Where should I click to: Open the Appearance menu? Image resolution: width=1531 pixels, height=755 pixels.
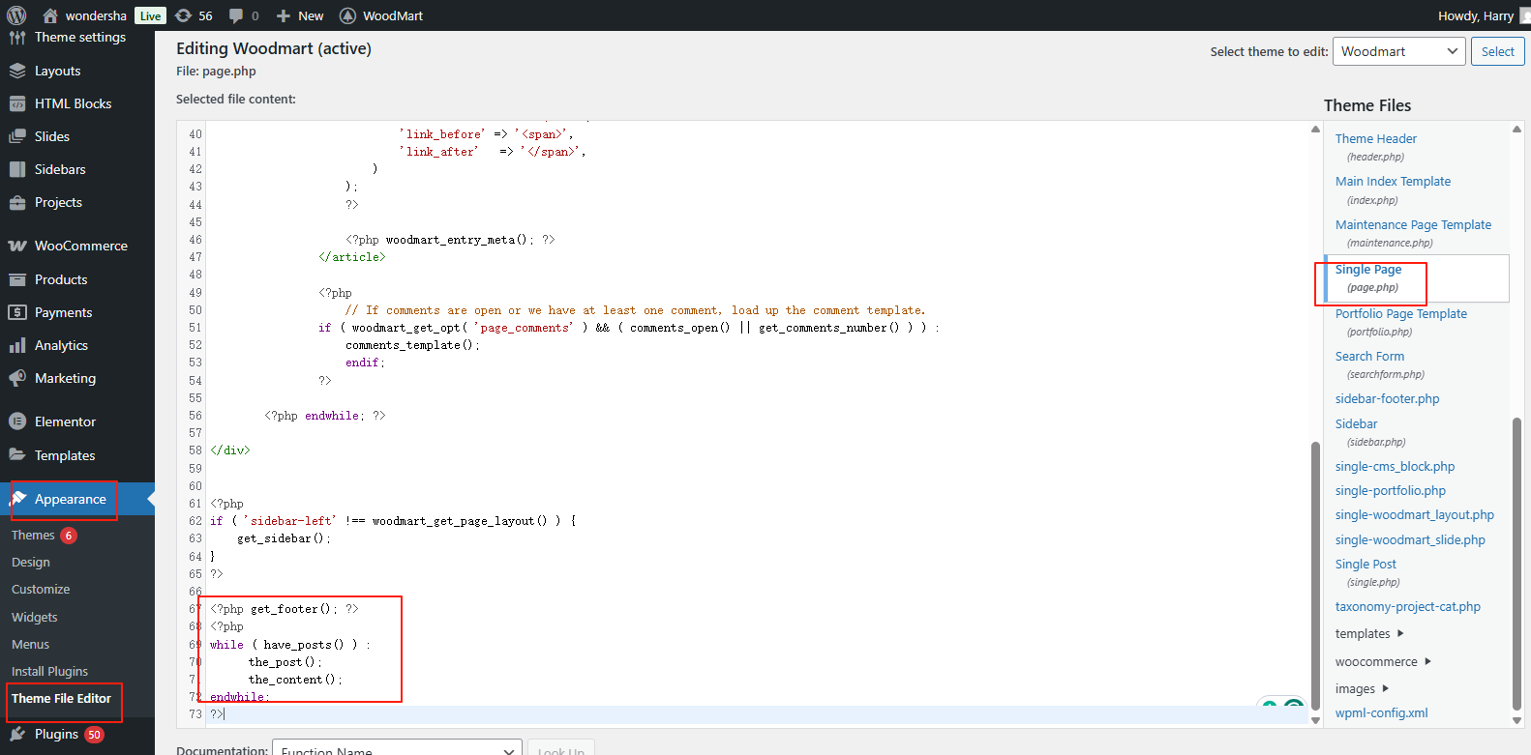(x=70, y=499)
